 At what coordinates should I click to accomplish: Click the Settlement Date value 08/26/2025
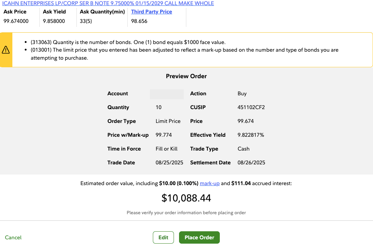pyautogui.click(x=251, y=163)
